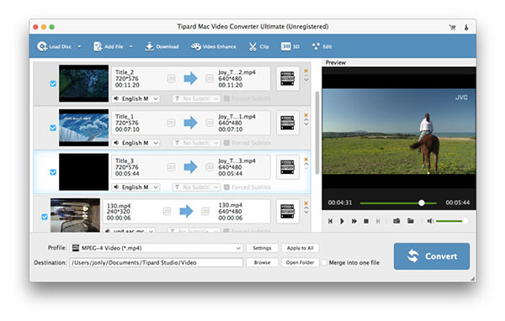
Task: Play the preview video
Action: point(342,221)
